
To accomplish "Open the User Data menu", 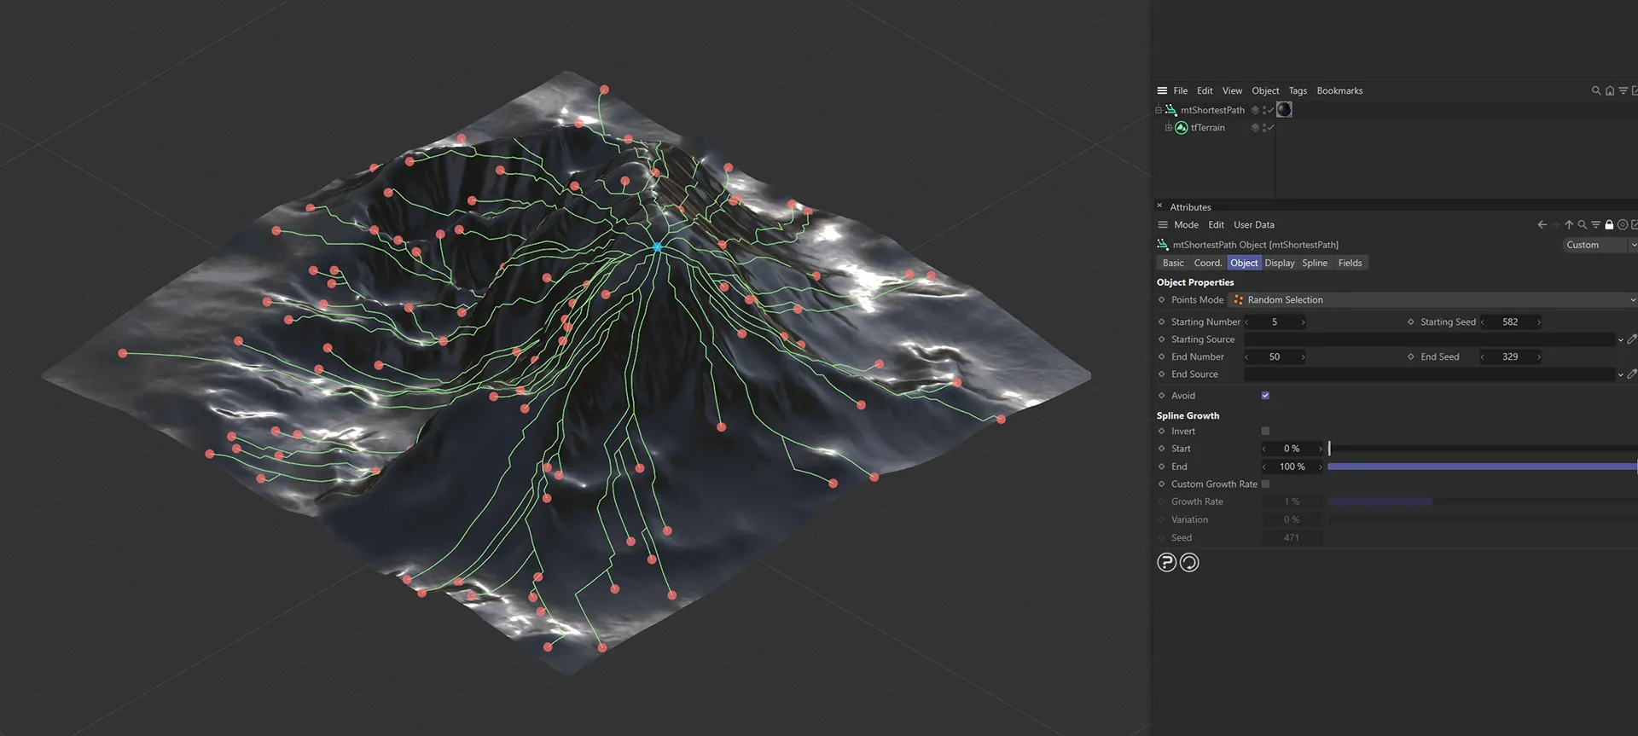I will click(1253, 225).
